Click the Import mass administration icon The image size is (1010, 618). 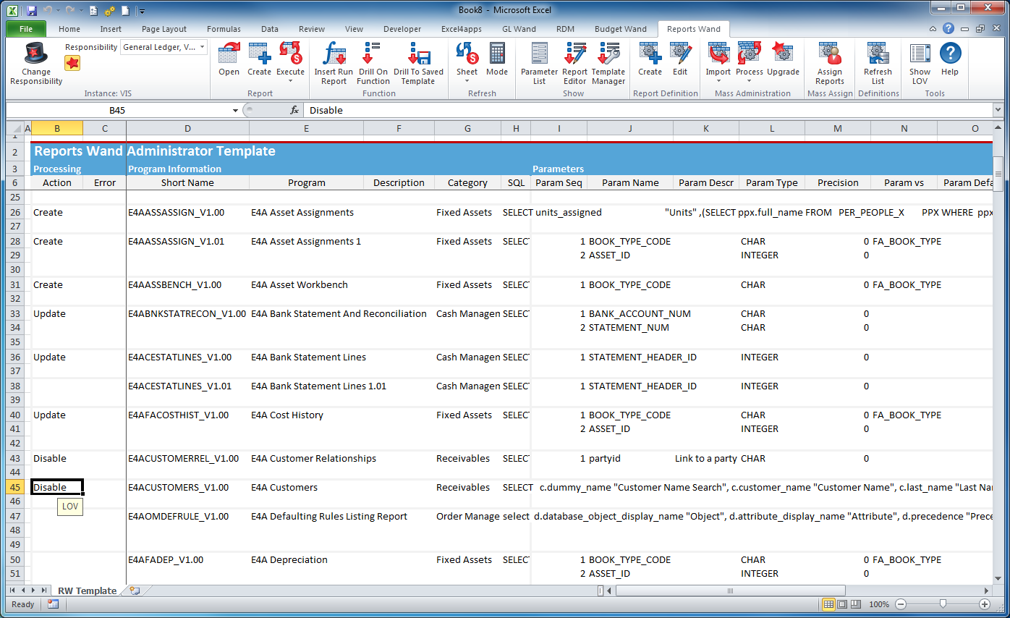click(x=718, y=54)
